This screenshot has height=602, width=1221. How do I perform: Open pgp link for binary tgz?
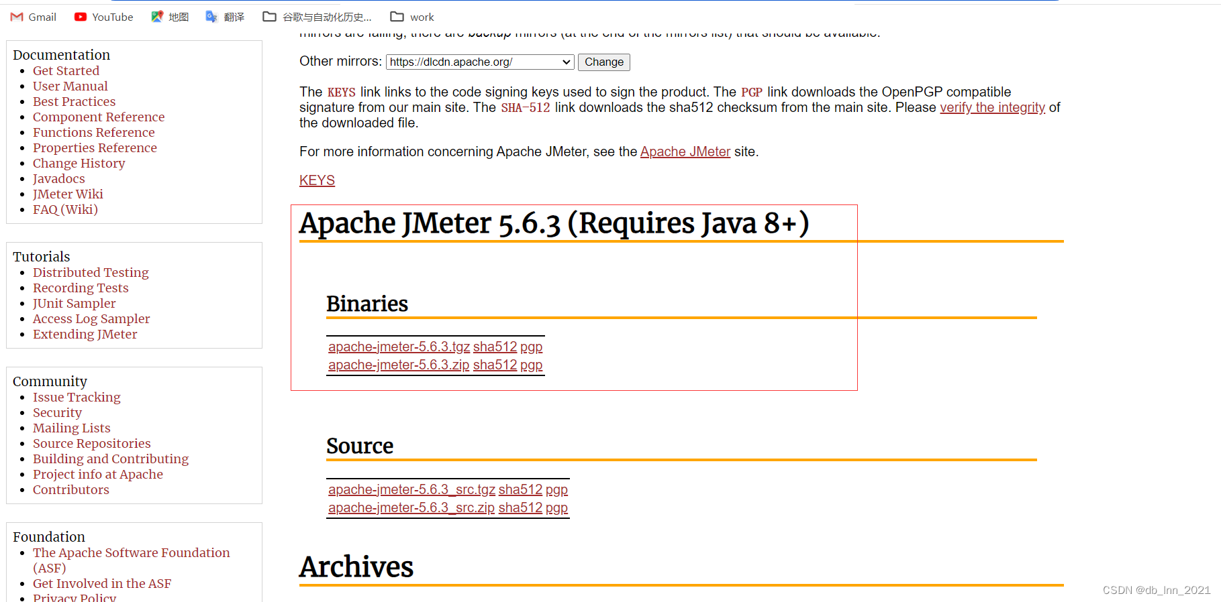click(531, 347)
